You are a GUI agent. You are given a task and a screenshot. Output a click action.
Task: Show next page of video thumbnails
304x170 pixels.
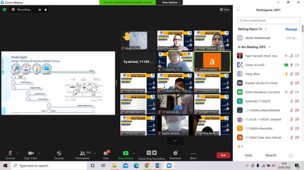click(x=175, y=141)
